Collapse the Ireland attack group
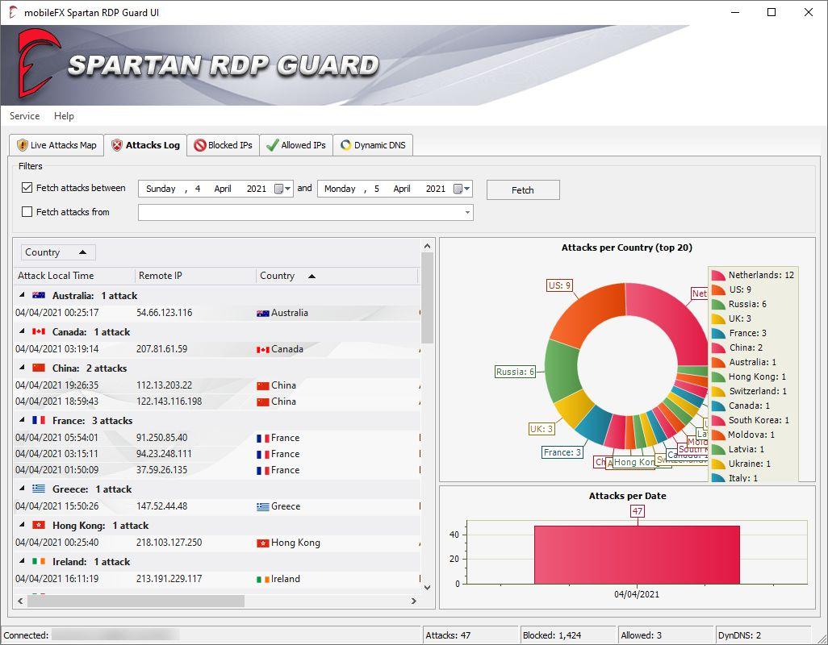 pyautogui.click(x=22, y=561)
